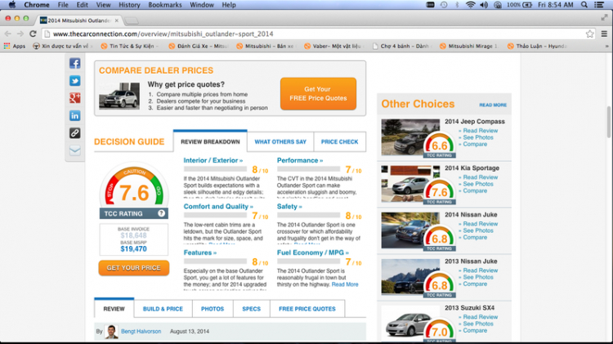
Task: Click the TCC Rating help question mark
Action: coord(161,213)
